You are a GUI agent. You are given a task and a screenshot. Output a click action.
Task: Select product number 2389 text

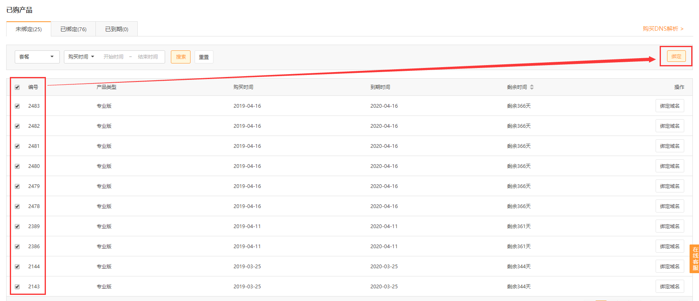point(34,226)
